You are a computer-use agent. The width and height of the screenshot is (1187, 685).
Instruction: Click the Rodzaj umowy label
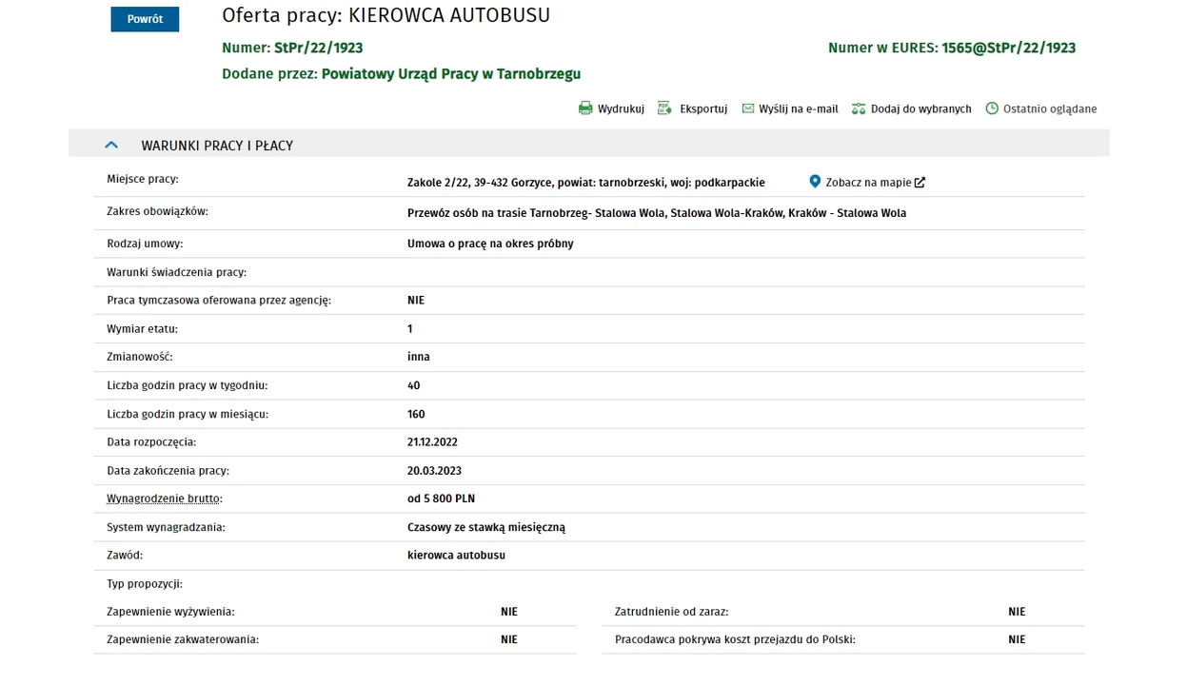(145, 244)
